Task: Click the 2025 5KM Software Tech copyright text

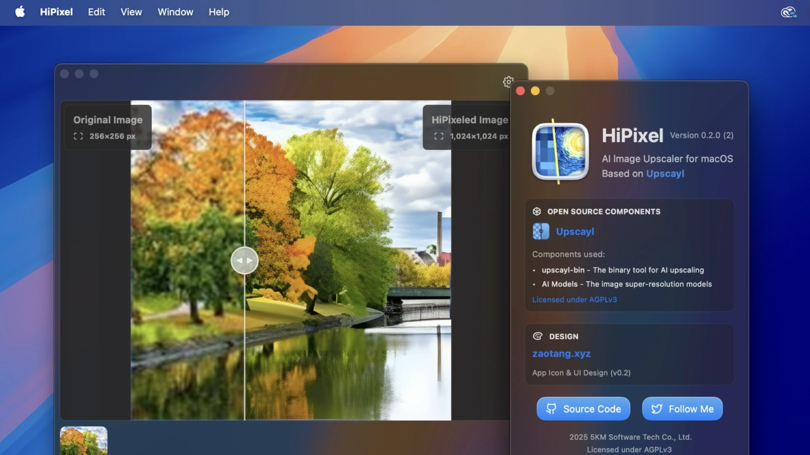Action: [x=630, y=437]
